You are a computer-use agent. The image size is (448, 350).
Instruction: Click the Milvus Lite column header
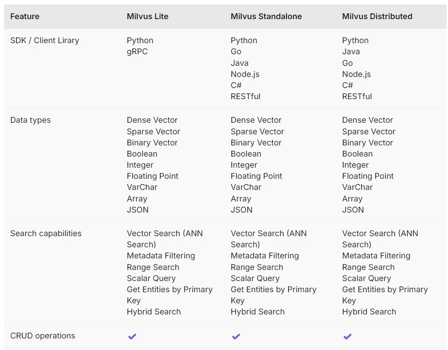point(147,16)
